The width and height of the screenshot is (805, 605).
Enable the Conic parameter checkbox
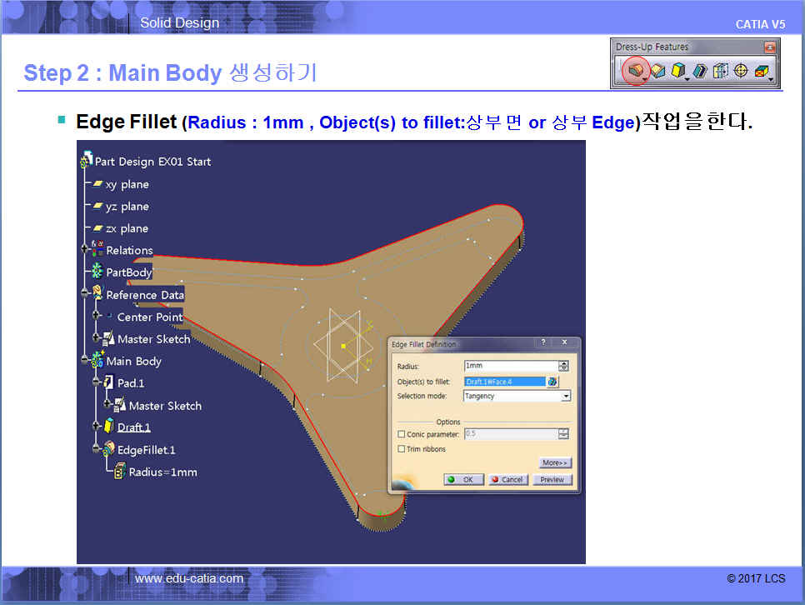[401, 434]
